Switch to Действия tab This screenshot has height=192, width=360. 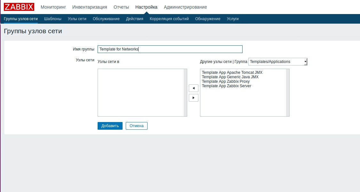click(x=134, y=19)
